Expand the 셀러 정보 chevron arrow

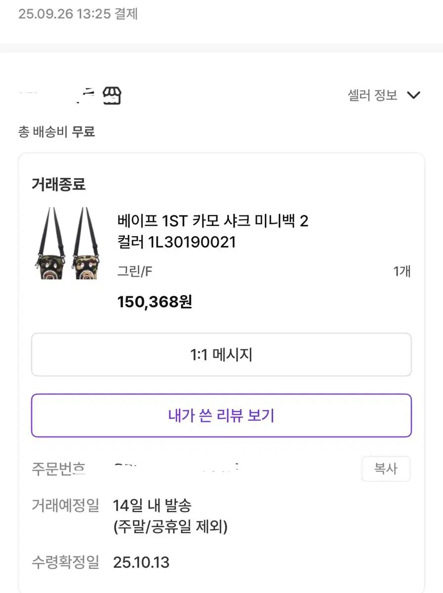click(413, 95)
